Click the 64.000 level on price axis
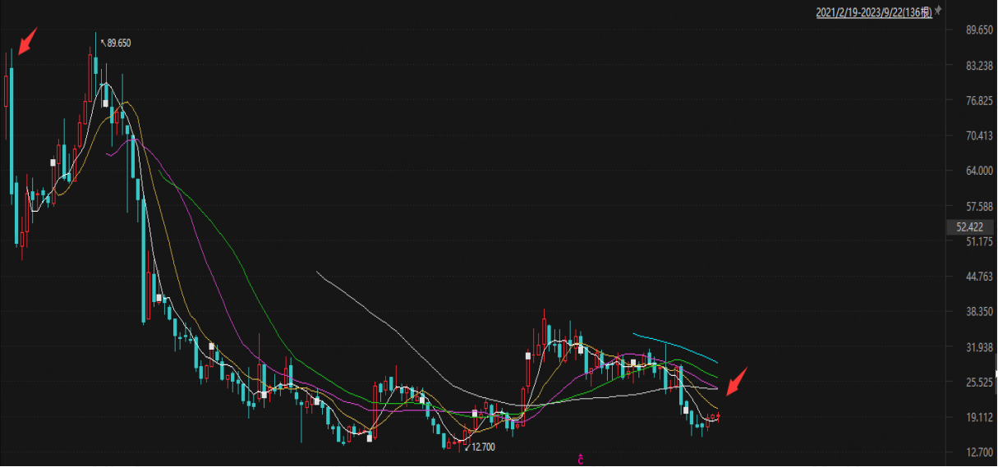Image resolution: width=998 pixels, height=467 pixels. tap(969, 170)
